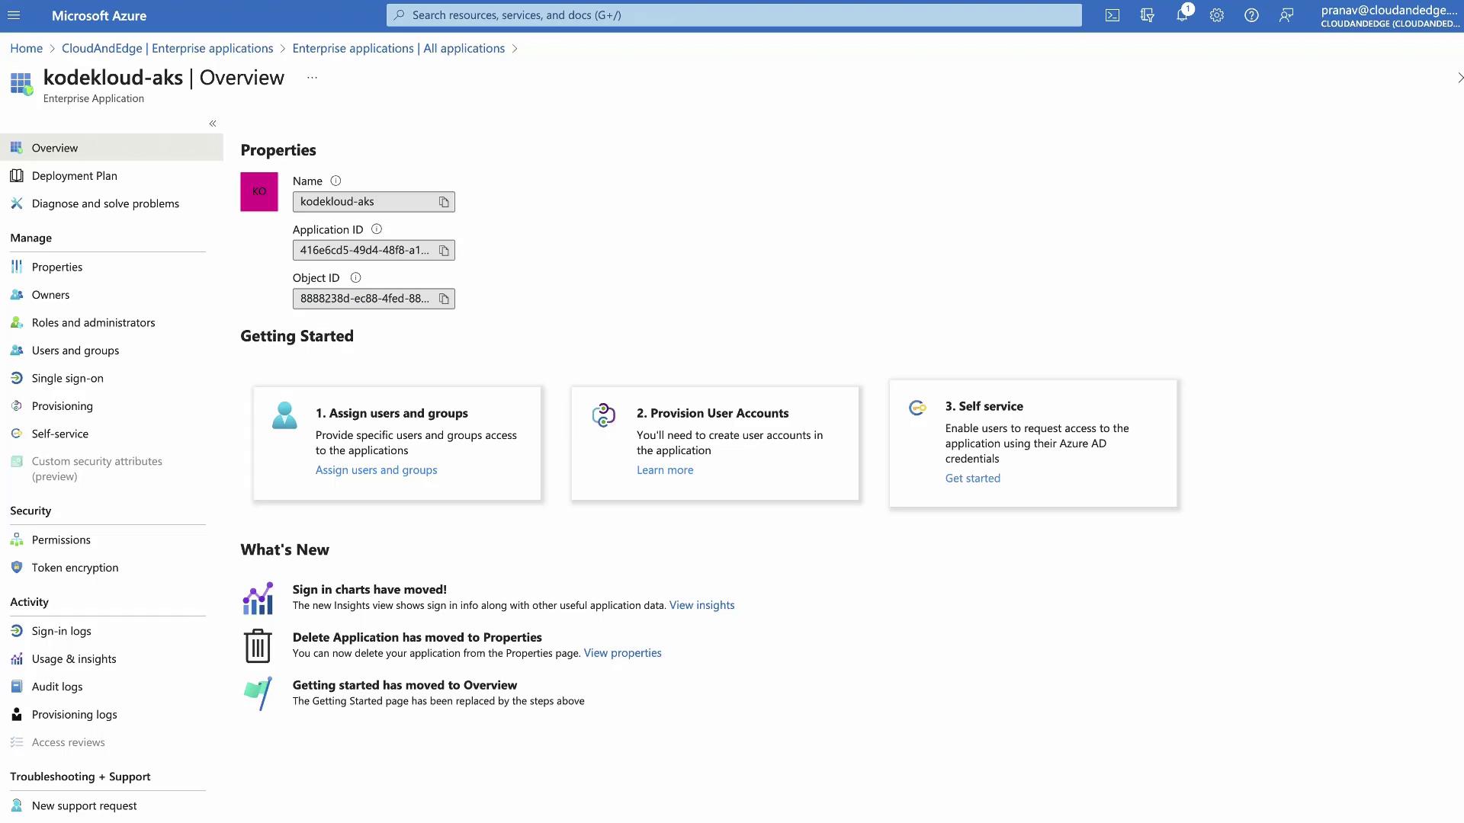Open Cloud Shell from the top bar
This screenshot has width=1464, height=823.
tap(1112, 15)
